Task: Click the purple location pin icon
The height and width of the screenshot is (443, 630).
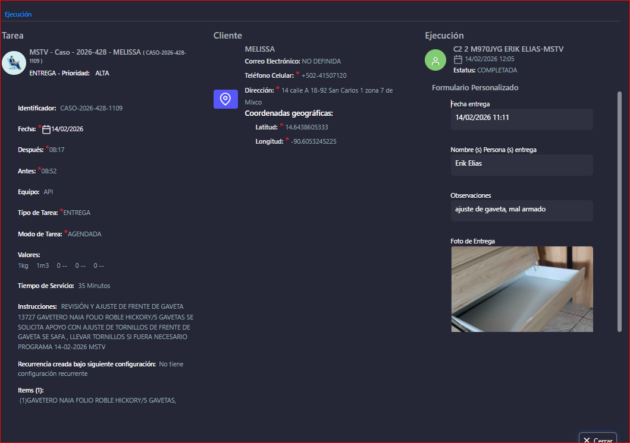Action: point(225,99)
